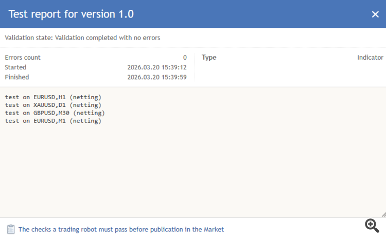Click the Finished label
The image size is (386, 239).
[x=17, y=77]
